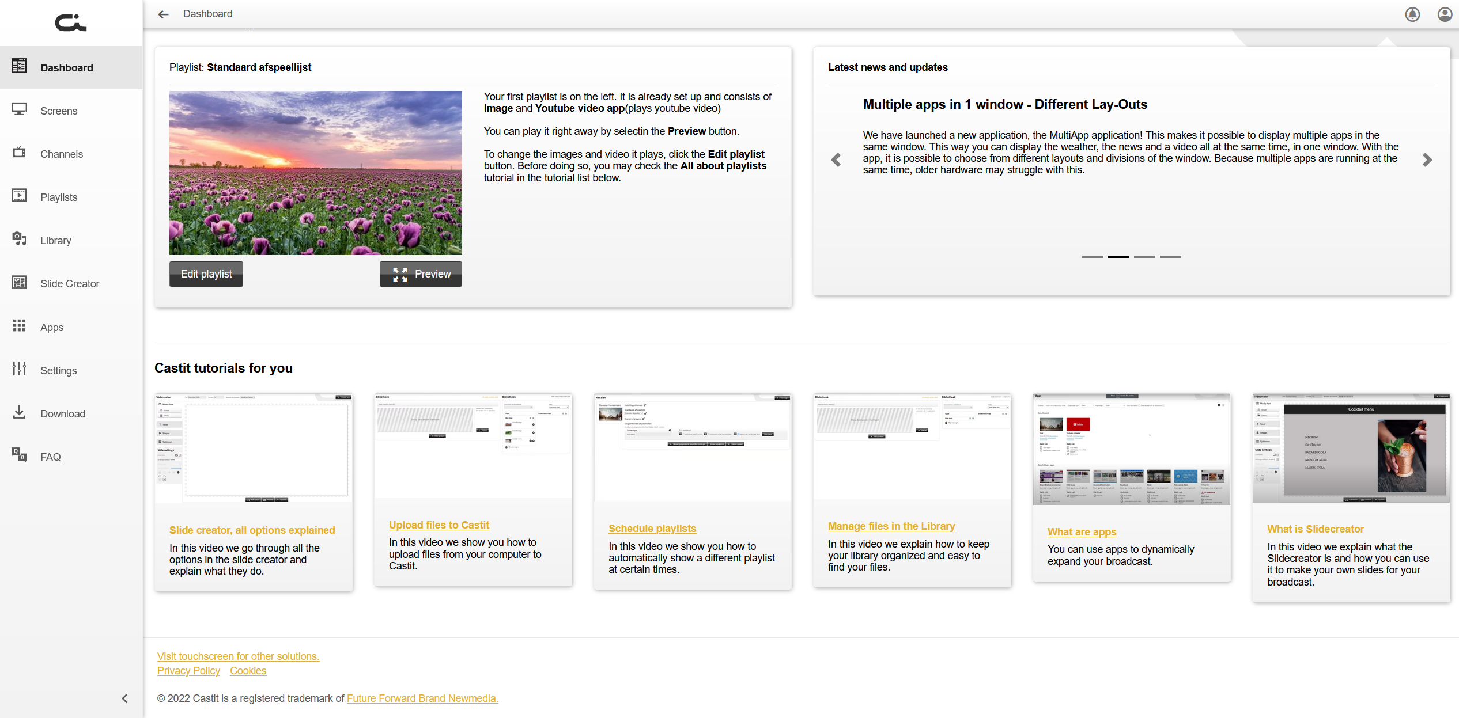Open the FAQ menu entry
Screen dimensions: 1459x718
[51, 457]
